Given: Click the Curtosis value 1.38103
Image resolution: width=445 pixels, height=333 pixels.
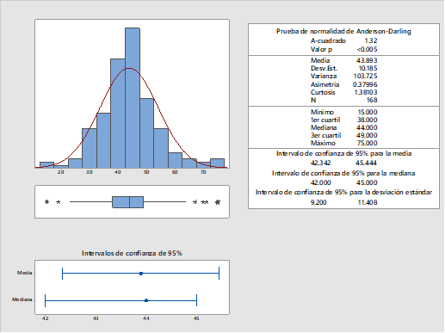Looking at the screenshot, I should pos(366,92).
